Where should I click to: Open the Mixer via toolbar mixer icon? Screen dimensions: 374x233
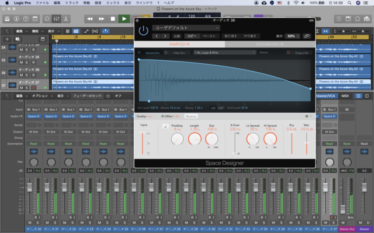(x=56, y=19)
